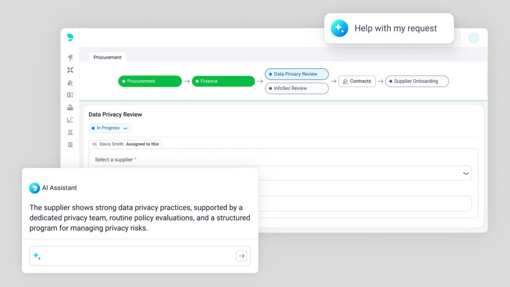Open the buildings icon in sidebar
Viewport: 510px width, 287px height.
click(x=70, y=107)
